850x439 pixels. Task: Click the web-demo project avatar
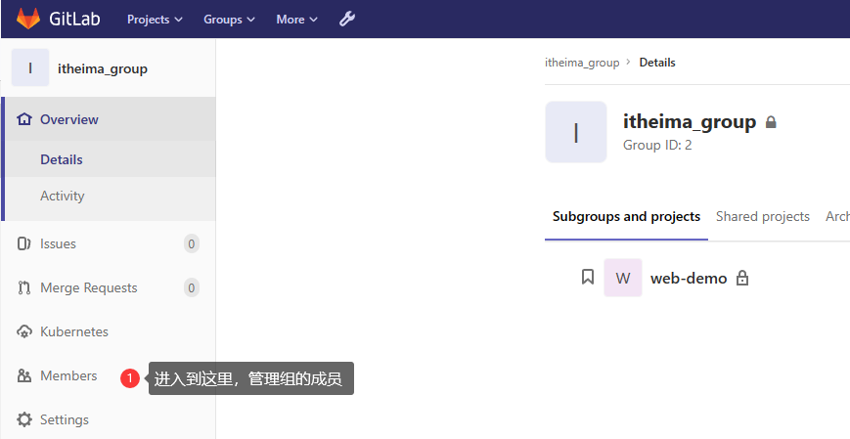[623, 278]
